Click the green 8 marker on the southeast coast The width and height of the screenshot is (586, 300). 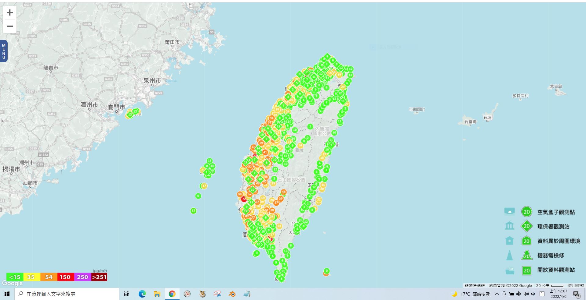pyautogui.click(x=291, y=245)
